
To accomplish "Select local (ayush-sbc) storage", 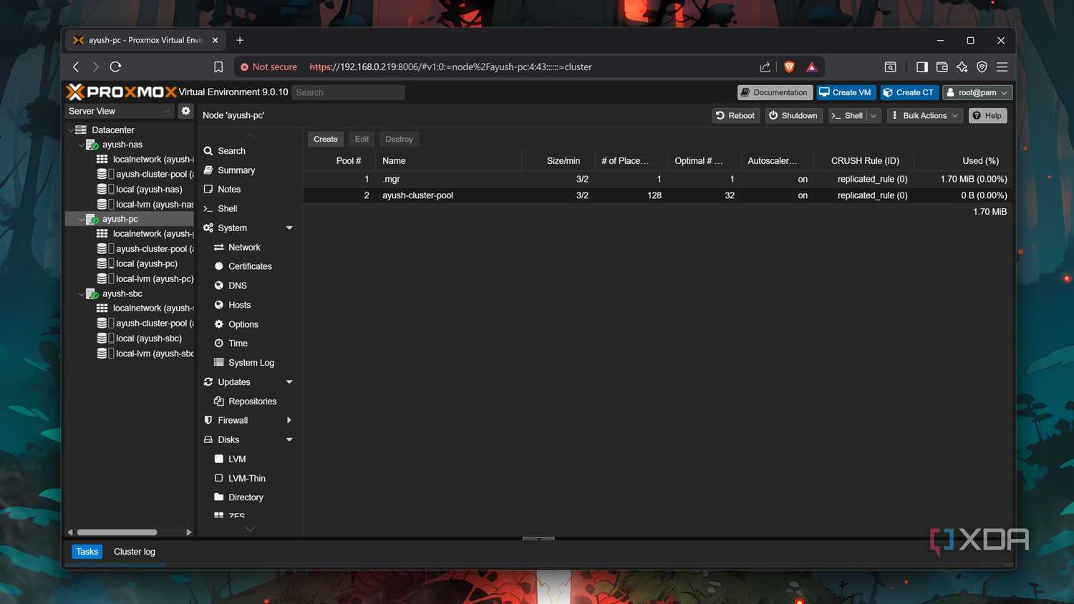I will coord(149,338).
